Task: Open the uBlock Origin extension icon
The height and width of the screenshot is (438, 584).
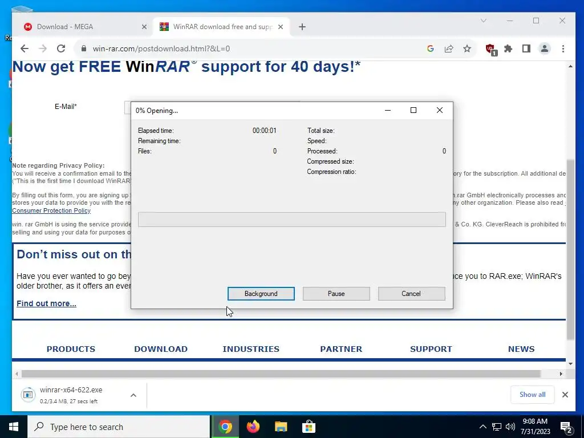Action: (491, 49)
